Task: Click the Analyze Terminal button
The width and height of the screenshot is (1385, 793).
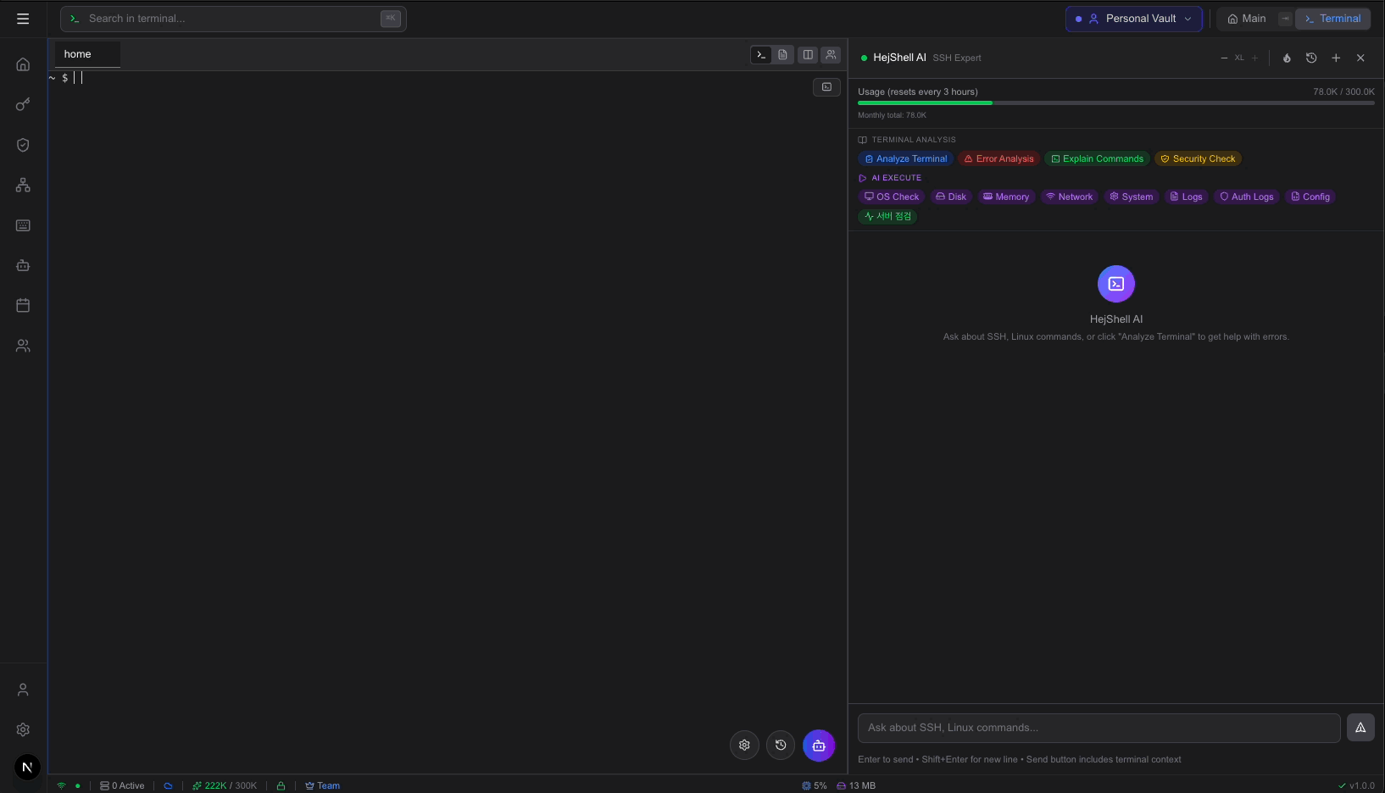Action: click(906, 159)
